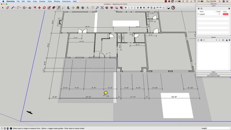Click the Iso view icon
The height and width of the screenshot is (130, 231).
click(148, 8)
